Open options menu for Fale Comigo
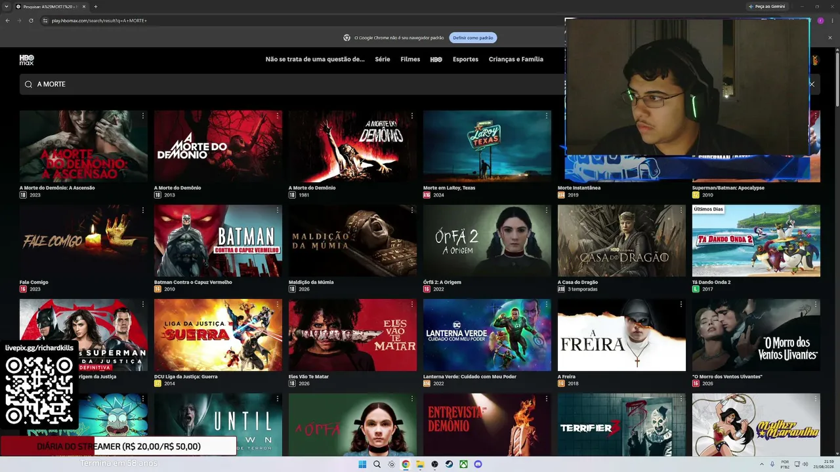 pos(143,210)
